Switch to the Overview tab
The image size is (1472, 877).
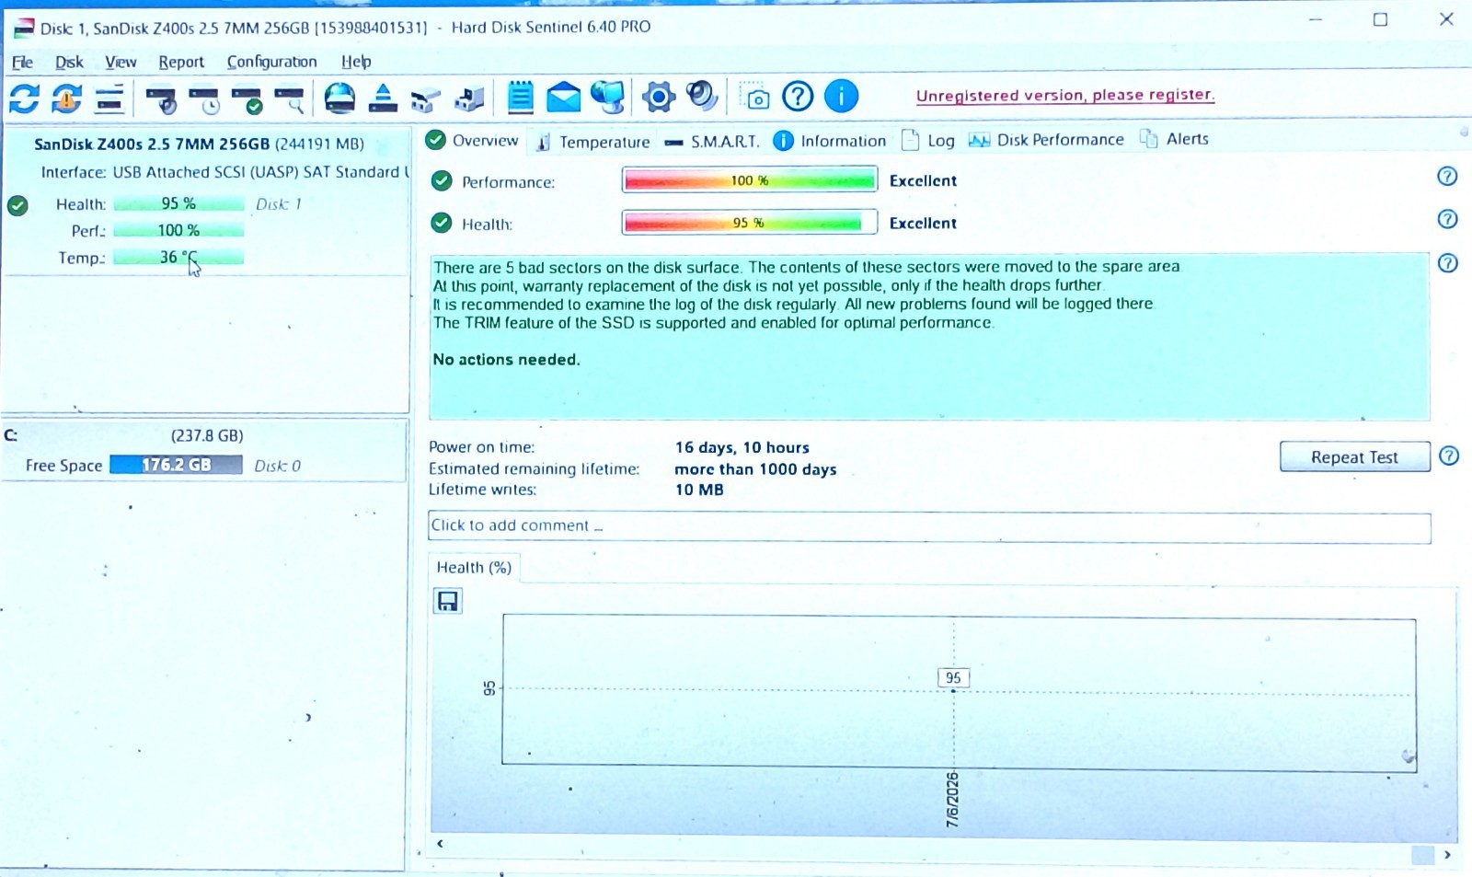coord(473,140)
